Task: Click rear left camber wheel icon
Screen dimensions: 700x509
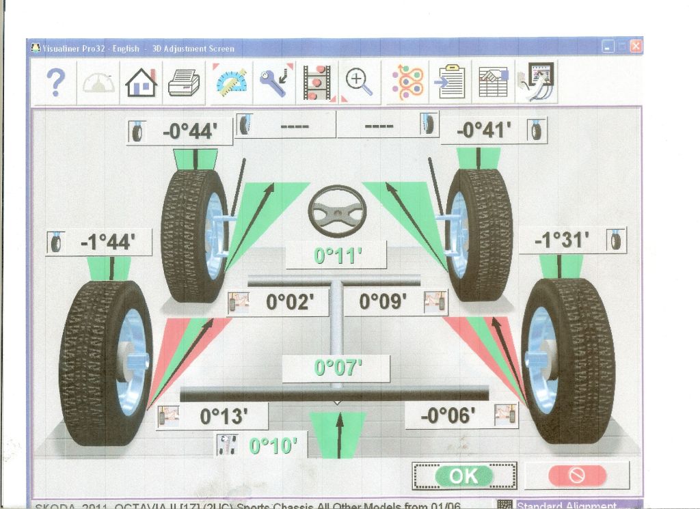Action: (x=56, y=243)
